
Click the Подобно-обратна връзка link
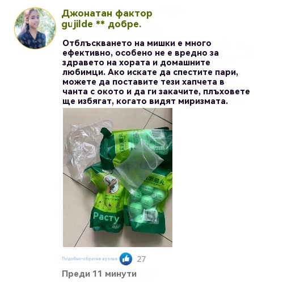(x=90, y=258)
